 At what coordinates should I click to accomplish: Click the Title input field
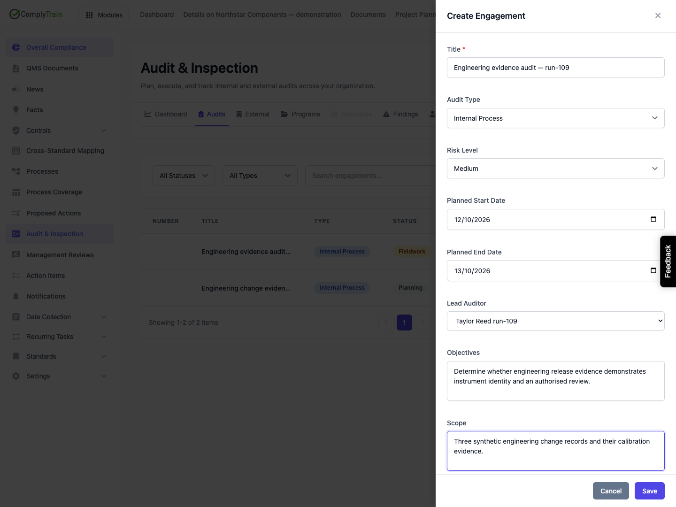[555, 68]
